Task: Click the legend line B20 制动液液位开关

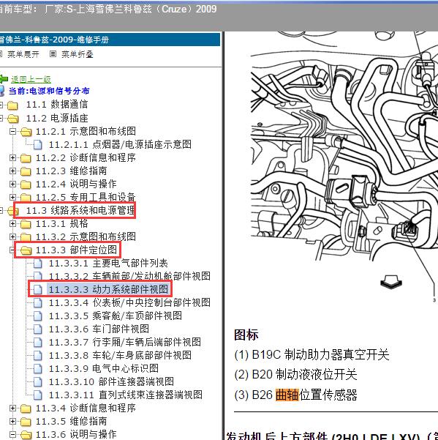Action: click(295, 375)
